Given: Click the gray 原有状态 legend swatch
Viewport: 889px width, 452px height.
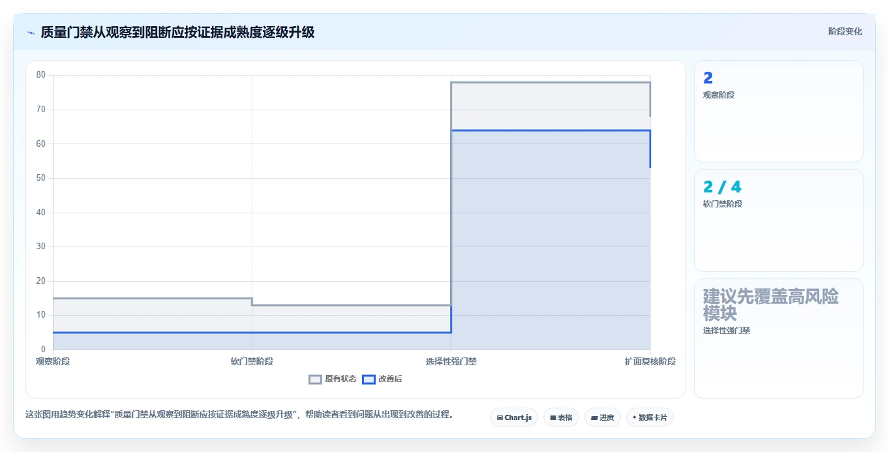Looking at the screenshot, I should tap(316, 379).
